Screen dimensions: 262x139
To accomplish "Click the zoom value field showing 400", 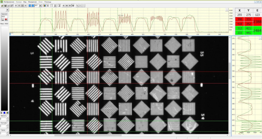I will coord(37,5).
